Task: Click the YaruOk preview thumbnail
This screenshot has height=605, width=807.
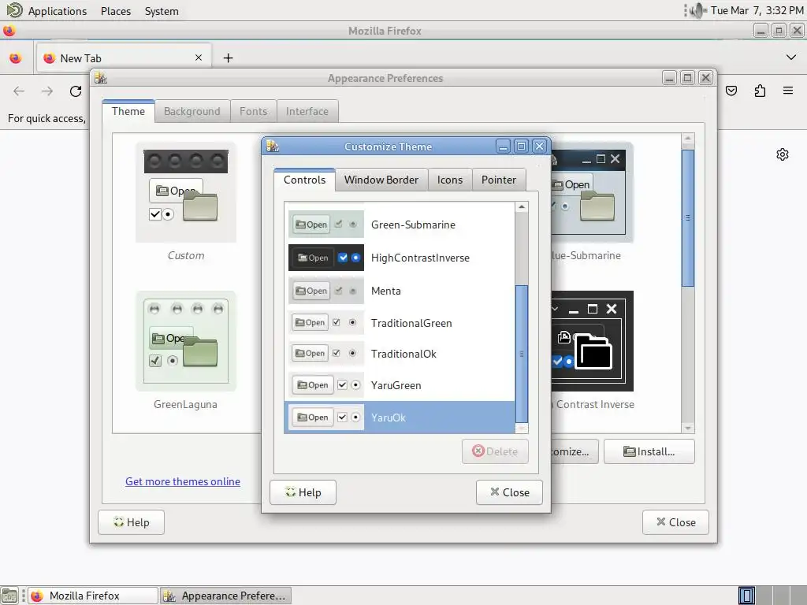Action: [x=325, y=418]
